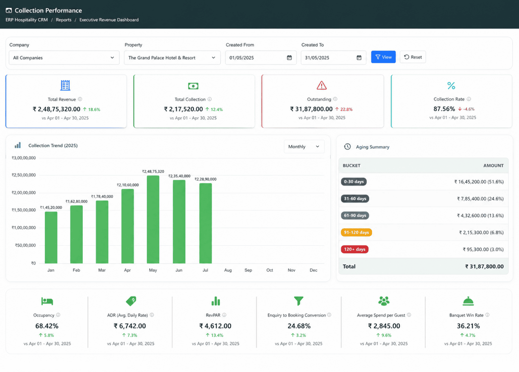
Task: Click the RevPAR value ₹ 4,612.00
Action: tap(215, 326)
